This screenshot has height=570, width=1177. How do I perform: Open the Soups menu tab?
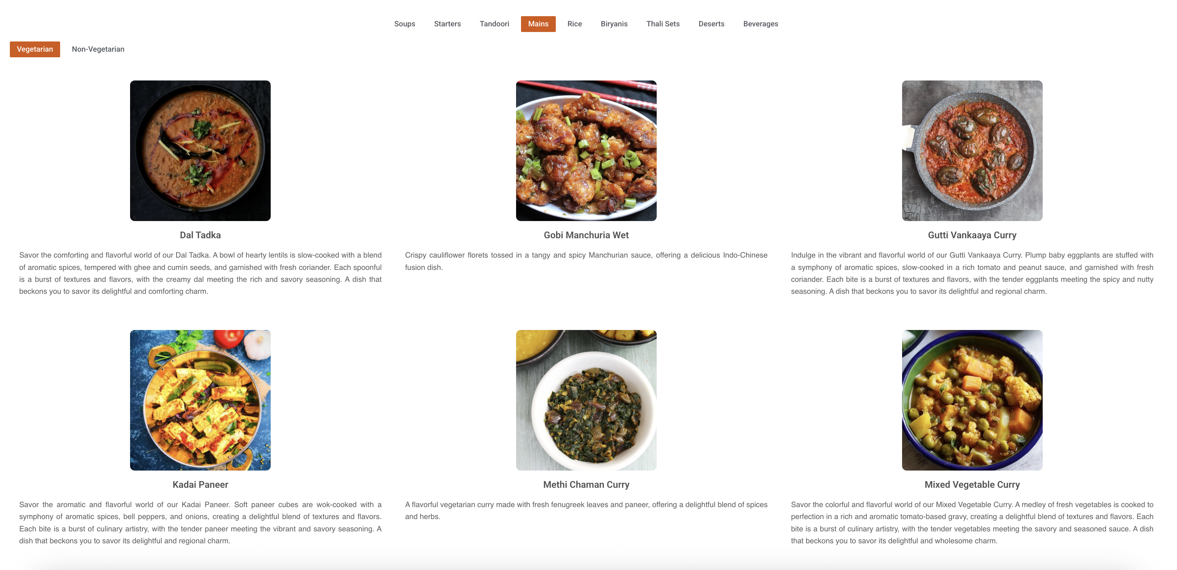pyautogui.click(x=404, y=24)
